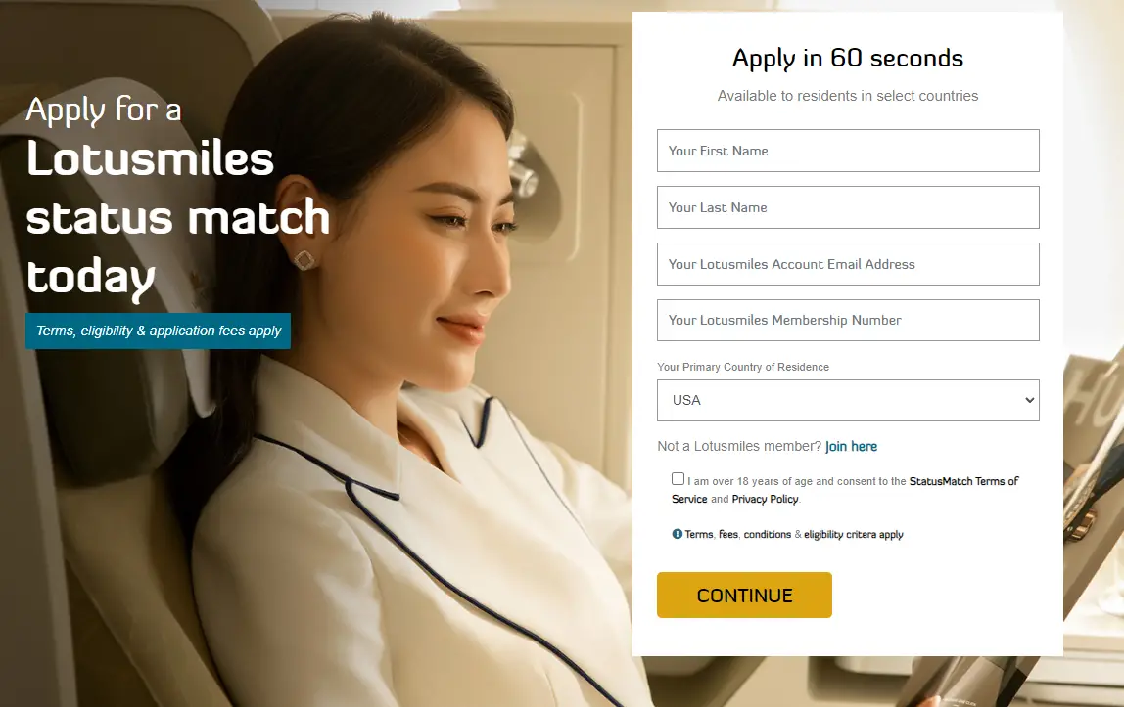Follow the Join here link

coord(851,447)
